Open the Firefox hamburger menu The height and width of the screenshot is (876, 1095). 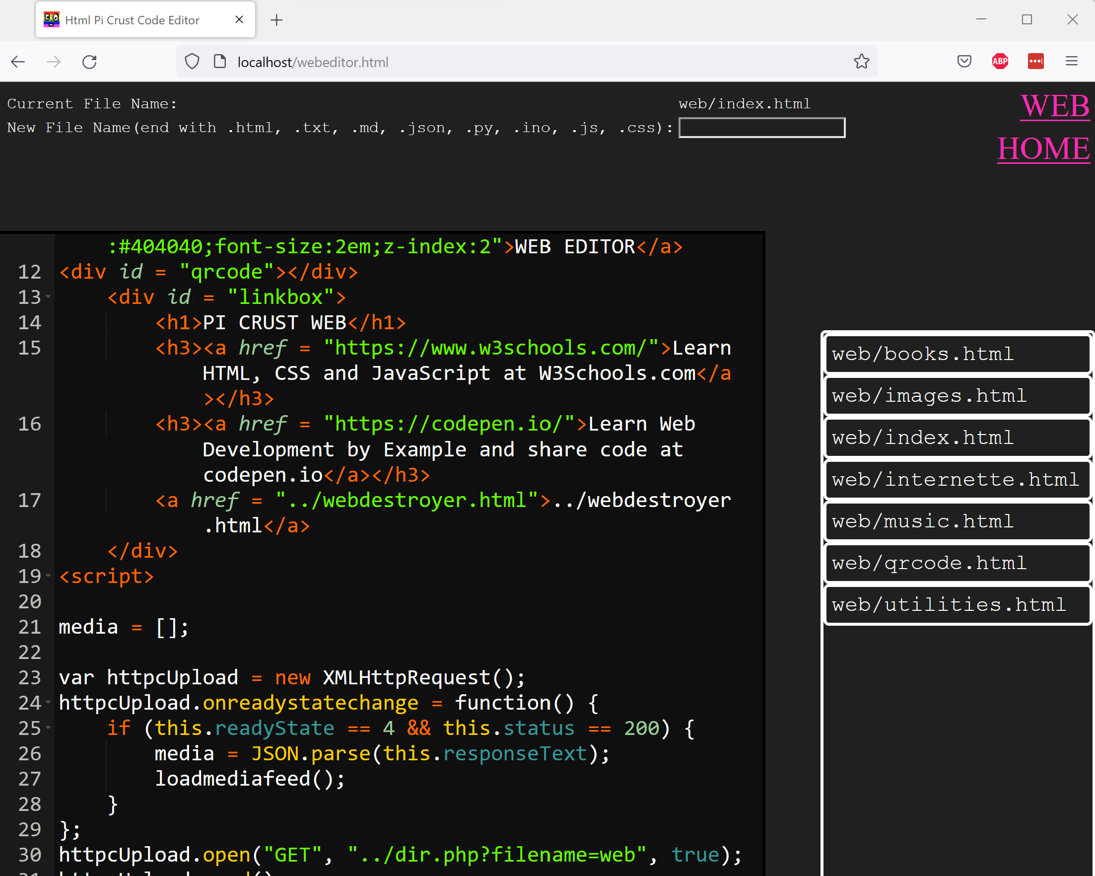pos(1072,62)
